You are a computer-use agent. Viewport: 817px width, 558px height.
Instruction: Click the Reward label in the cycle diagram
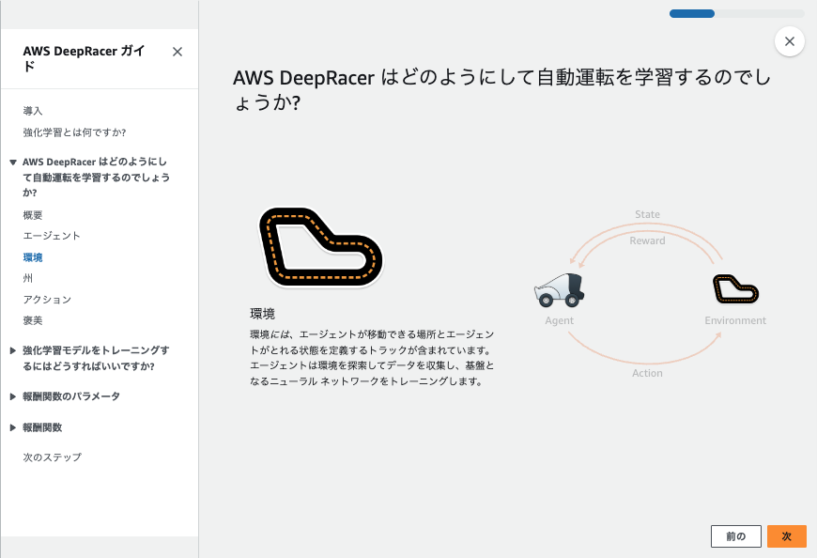pos(648,240)
